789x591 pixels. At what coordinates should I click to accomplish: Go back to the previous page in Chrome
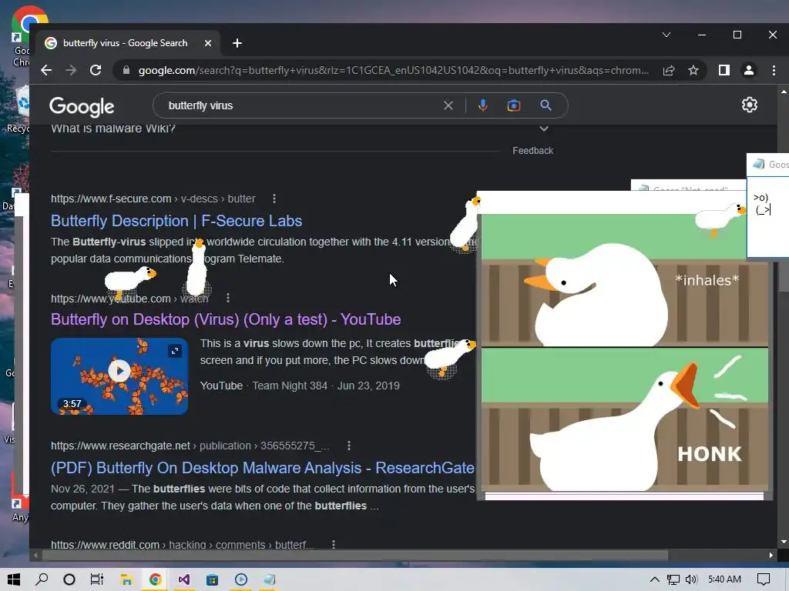(46, 70)
